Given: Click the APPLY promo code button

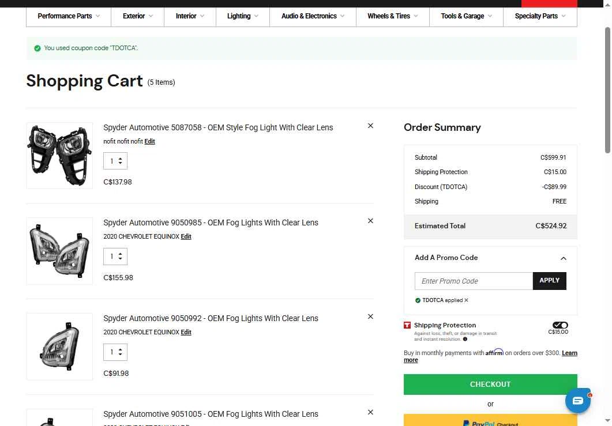Looking at the screenshot, I should [x=549, y=281].
